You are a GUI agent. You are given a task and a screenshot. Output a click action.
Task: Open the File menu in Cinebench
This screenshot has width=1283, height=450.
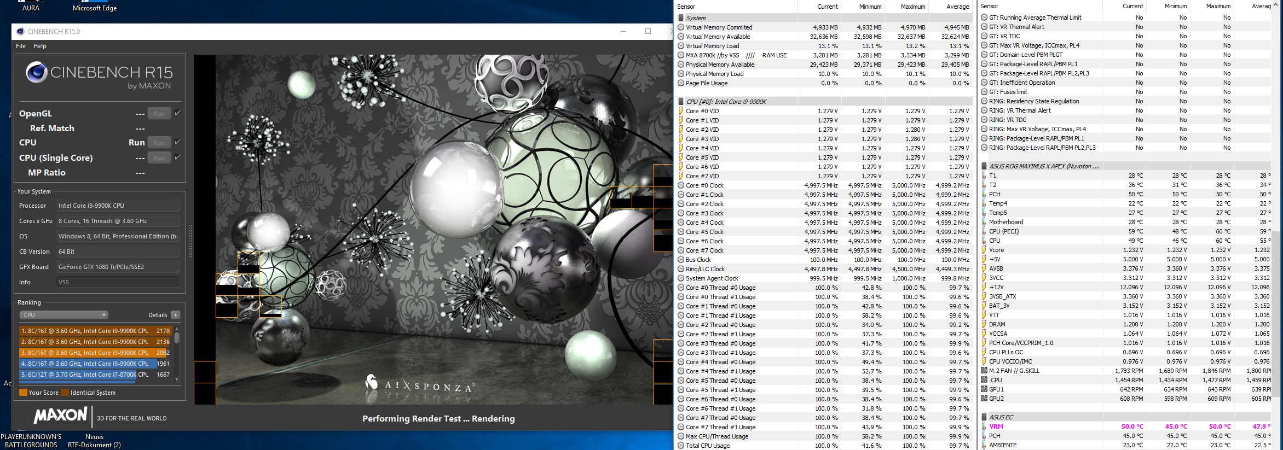(x=21, y=46)
